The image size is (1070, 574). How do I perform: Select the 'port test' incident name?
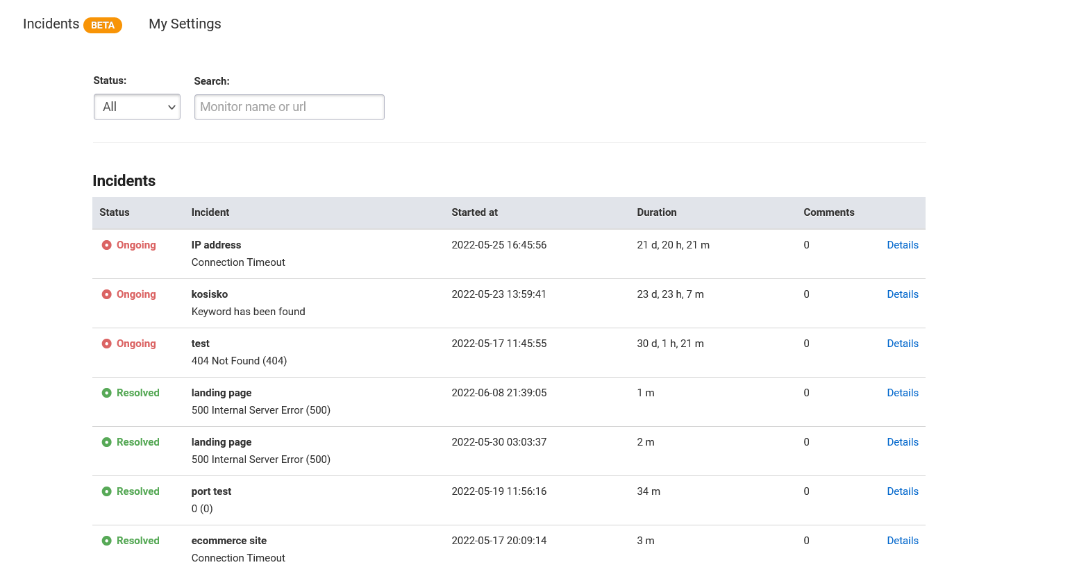211,491
